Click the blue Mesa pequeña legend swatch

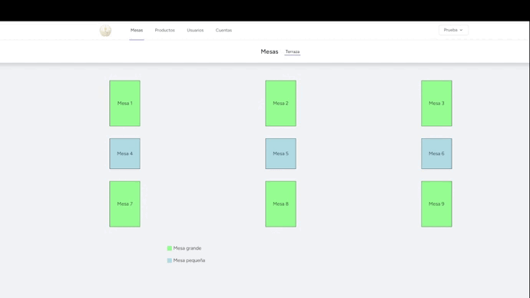pos(169,260)
